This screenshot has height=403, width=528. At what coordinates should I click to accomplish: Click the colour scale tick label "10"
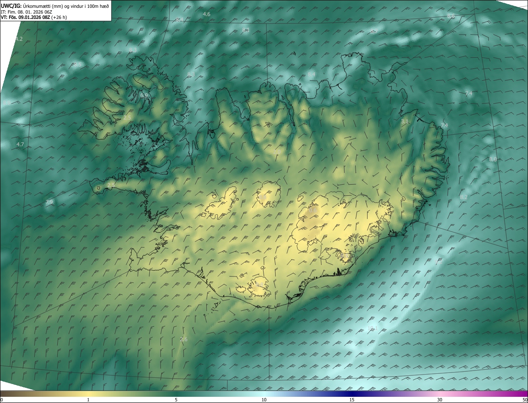[x=264, y=400]
